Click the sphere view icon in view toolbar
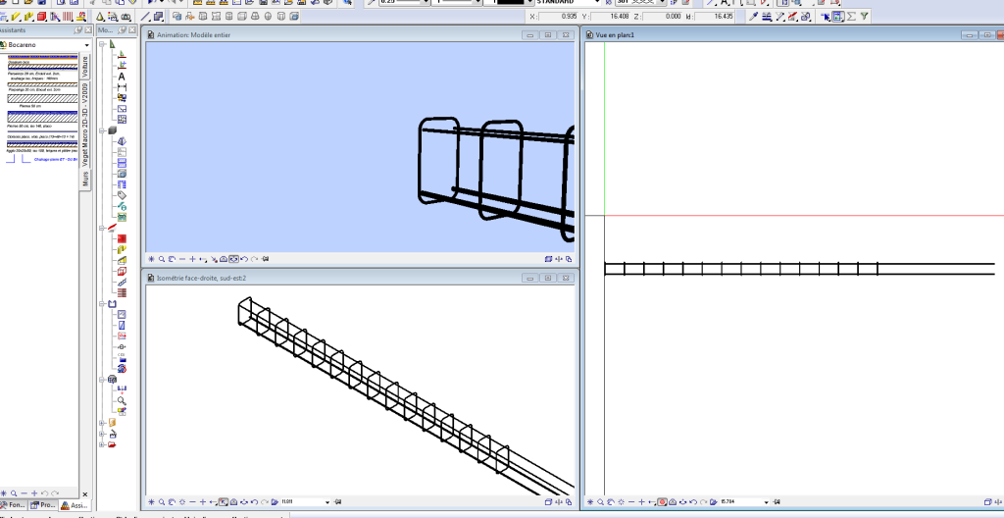 [x=268, y=16]
